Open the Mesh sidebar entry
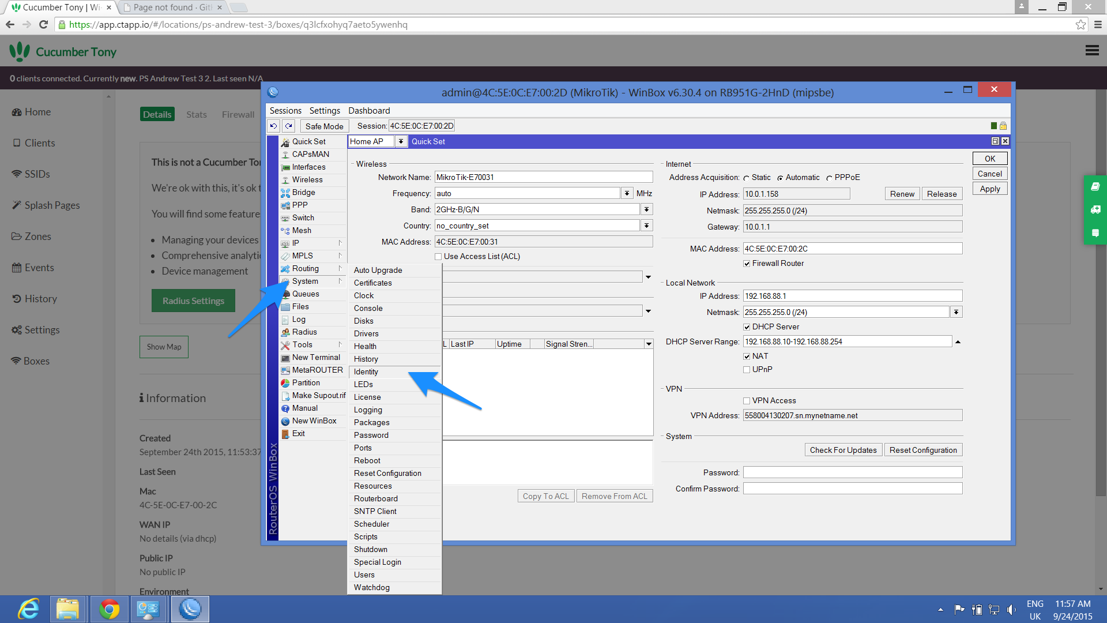 point(302,230)
